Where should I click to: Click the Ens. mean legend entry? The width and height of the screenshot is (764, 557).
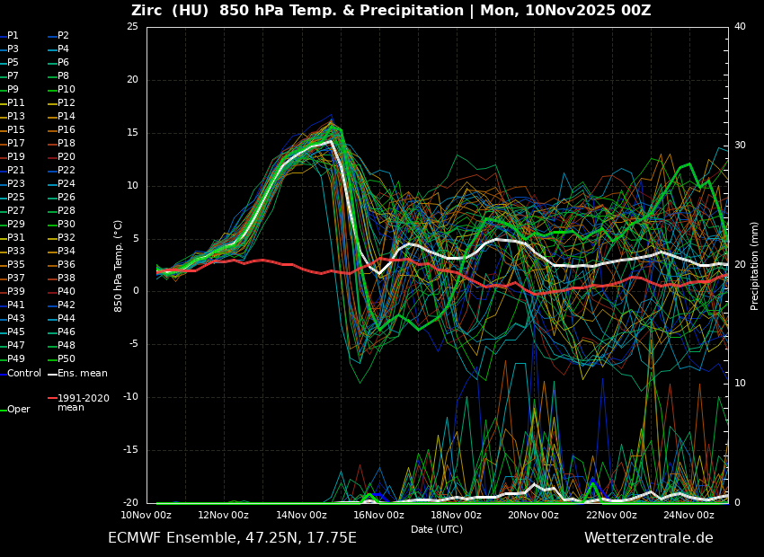pos(82,373)
